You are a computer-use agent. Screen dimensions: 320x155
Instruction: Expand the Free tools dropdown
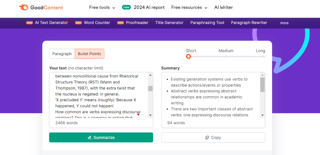(102, 8)
